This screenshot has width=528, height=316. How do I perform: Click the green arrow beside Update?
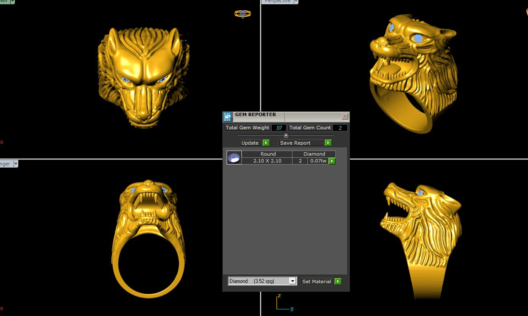(x=266, y=143)
